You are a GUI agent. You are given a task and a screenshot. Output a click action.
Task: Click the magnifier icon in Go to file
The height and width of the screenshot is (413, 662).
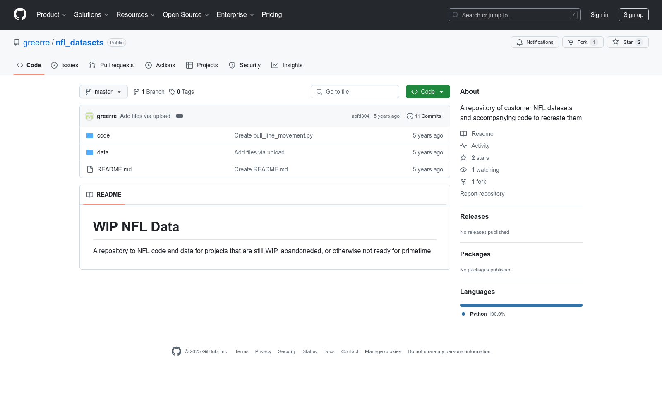(x=319, y=92)
